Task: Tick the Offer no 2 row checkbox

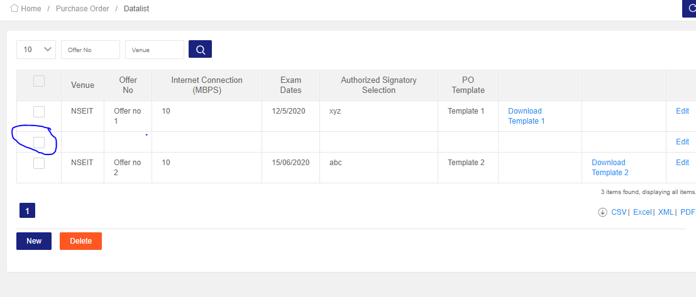Action: click(x=39, y=163)
